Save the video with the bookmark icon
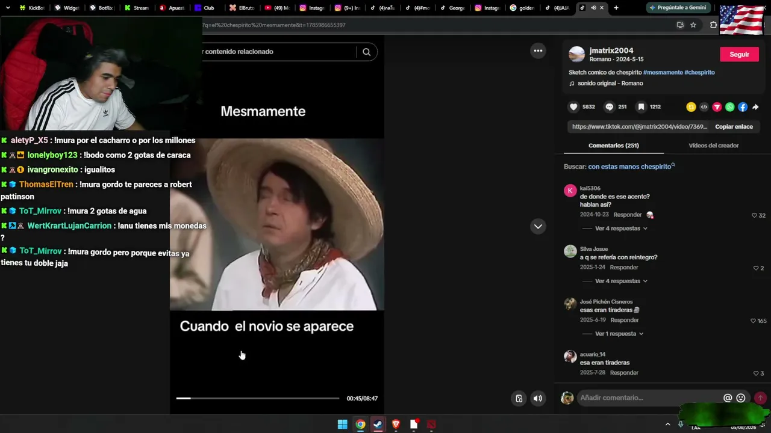The height and width of the screenshot is (433, 771). click(x=641, y=107)
